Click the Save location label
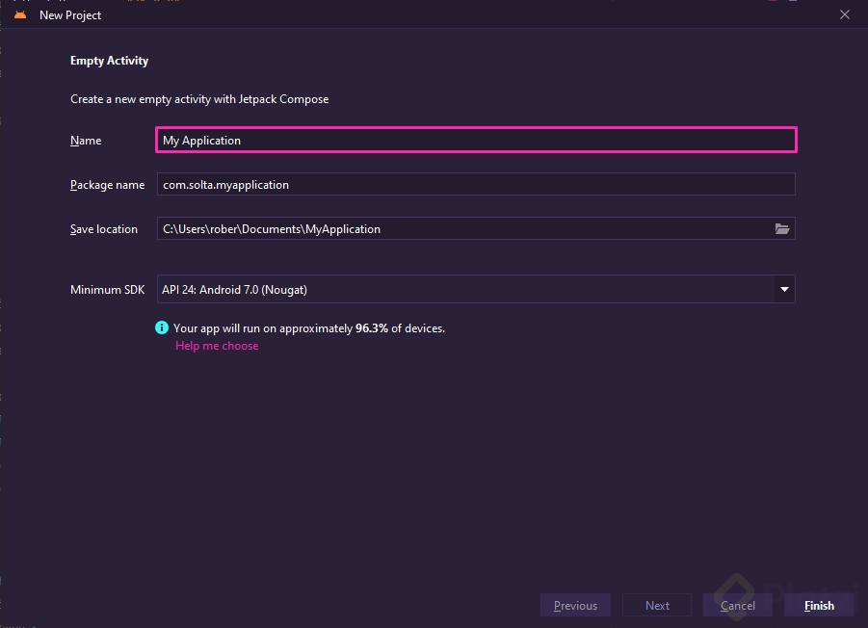868x628 pixels. pyautogui.click(x=104, y=229)
